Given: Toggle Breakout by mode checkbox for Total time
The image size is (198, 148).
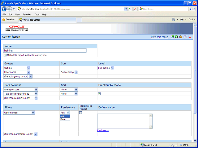Looking at the screenshot, I should tap(99, 94).
